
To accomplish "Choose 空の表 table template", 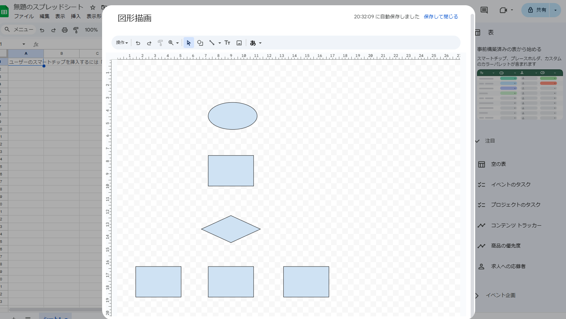I will point(498,164).
